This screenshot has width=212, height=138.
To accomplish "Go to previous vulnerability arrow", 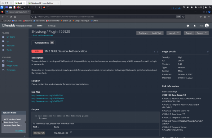I will [154, 52].
